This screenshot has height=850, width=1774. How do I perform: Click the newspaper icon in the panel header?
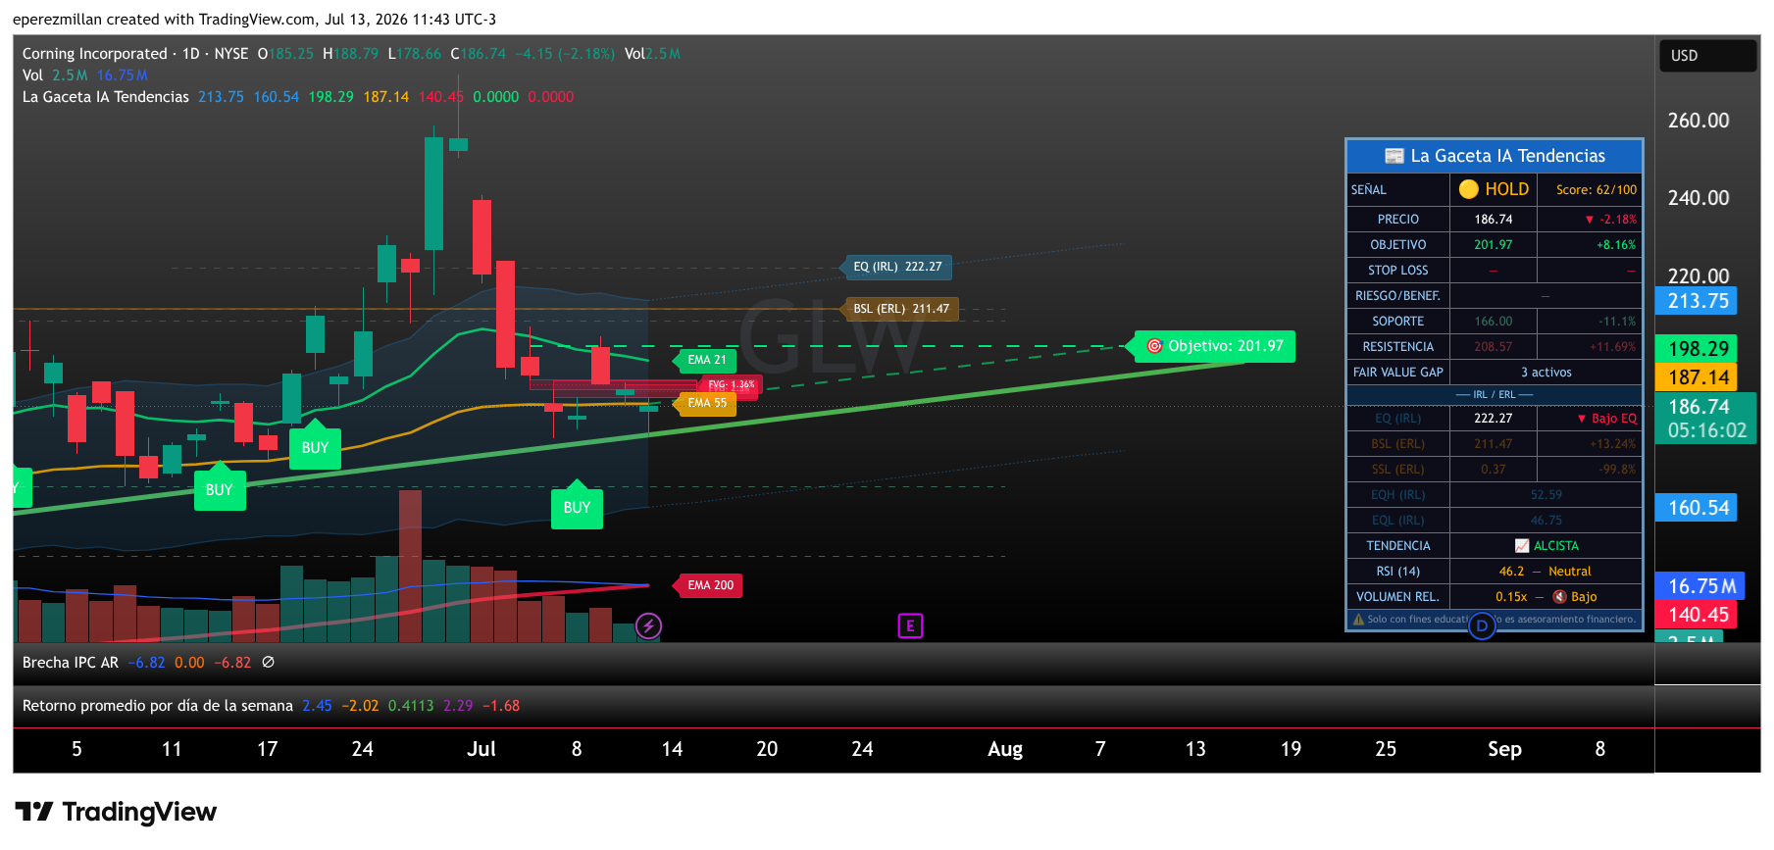point(1394,156)
